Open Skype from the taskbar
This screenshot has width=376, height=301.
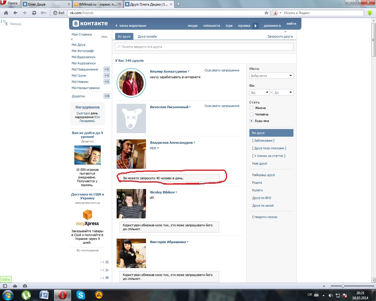tap(80, 295)
